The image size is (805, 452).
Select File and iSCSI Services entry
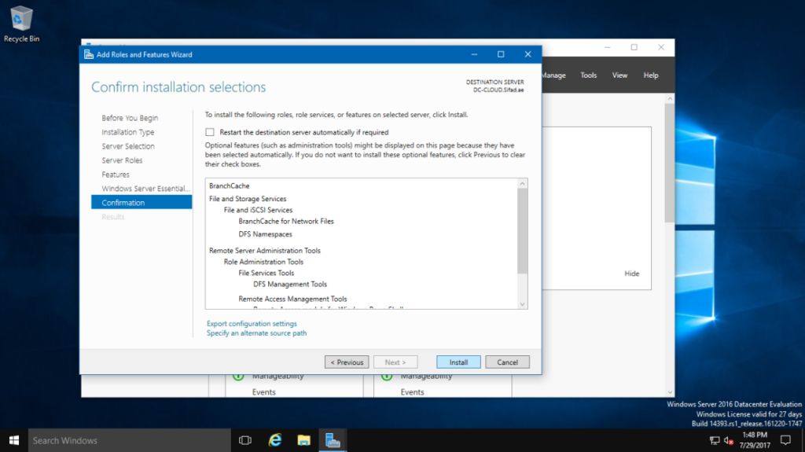tap(258, 210)
